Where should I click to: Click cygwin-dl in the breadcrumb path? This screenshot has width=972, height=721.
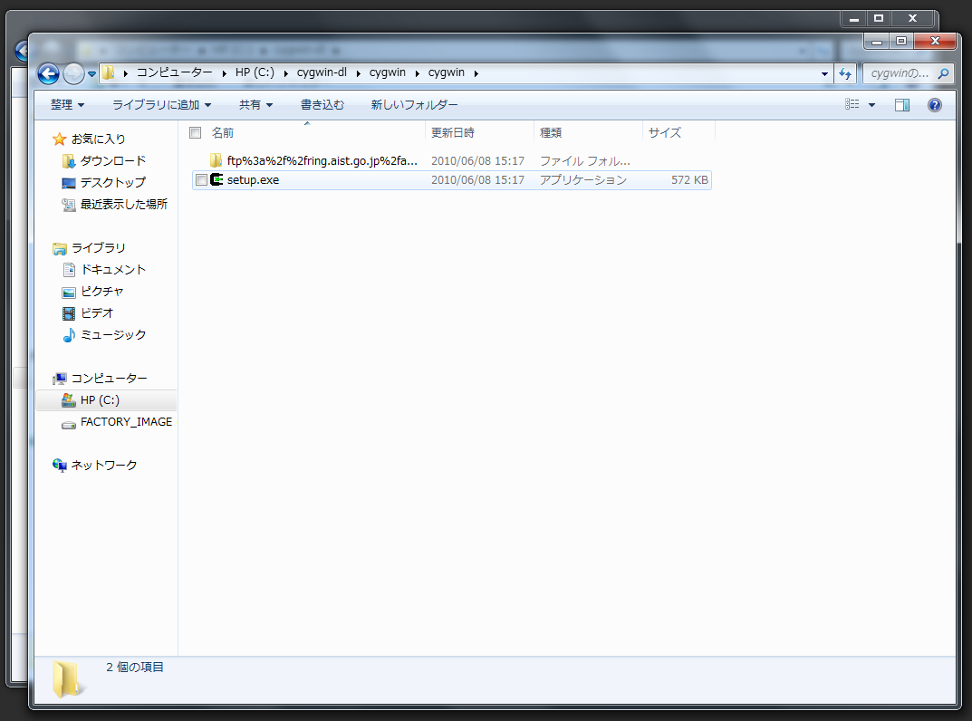322,73
